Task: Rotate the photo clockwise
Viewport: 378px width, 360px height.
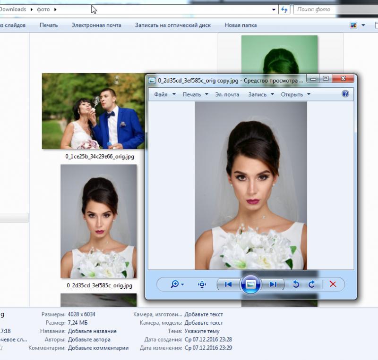Action: [312, 285]
